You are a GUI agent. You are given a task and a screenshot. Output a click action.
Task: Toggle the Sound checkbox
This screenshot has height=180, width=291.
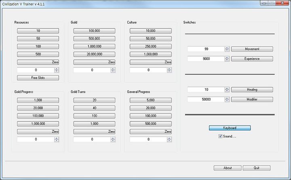click(220, 136)
